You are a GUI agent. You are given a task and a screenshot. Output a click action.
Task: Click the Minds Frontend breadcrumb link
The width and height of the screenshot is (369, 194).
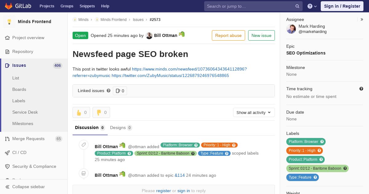(x=113, y=19)
